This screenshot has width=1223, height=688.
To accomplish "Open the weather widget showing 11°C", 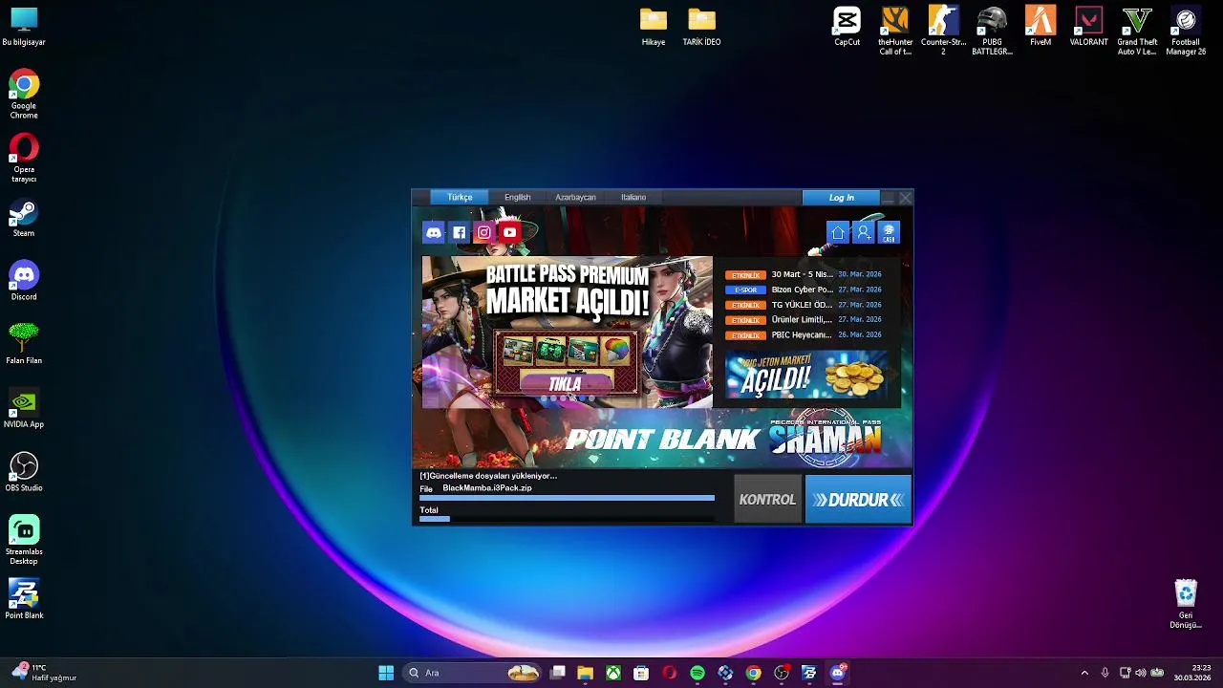I will point(44,673).
